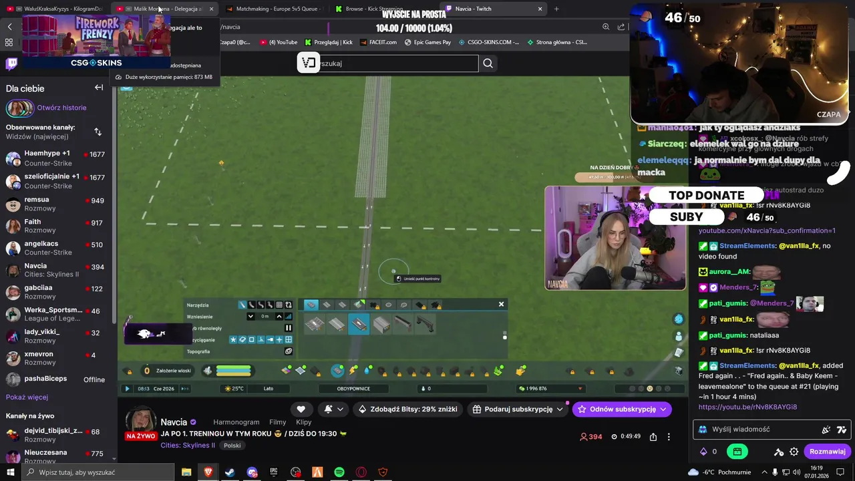Increase road elevation with up chevron

click(x=279, y=317)
